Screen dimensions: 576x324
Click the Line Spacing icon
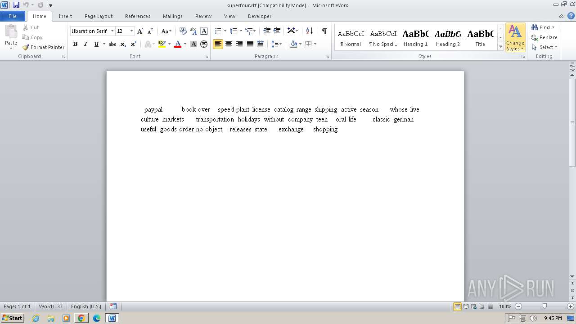click(x=275, y=44)
